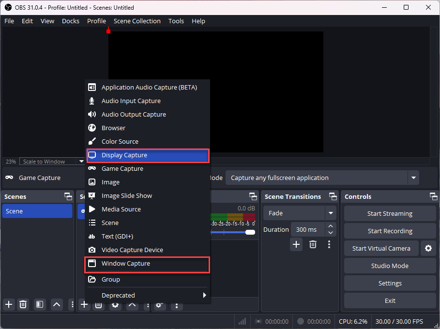Image resolution: width=440 pixels, height=329 pixels.
Task: Increase transition Duration with up arrow
Action: coord(331,226)
